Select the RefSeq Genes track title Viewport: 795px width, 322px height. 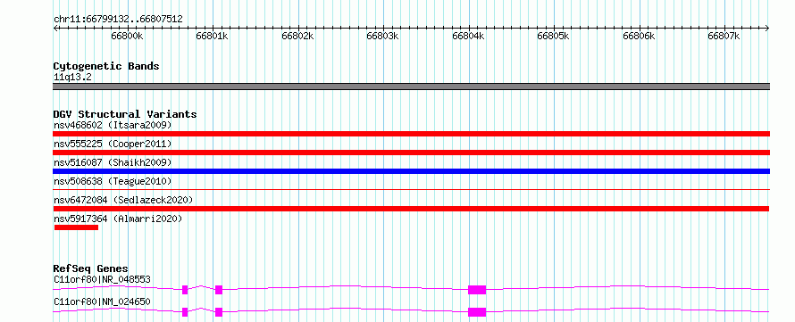pyautogui.click(x=91, y=268)
